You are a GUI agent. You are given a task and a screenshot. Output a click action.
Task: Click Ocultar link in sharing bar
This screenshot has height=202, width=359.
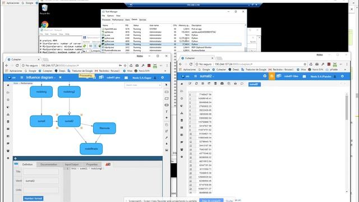229,201
